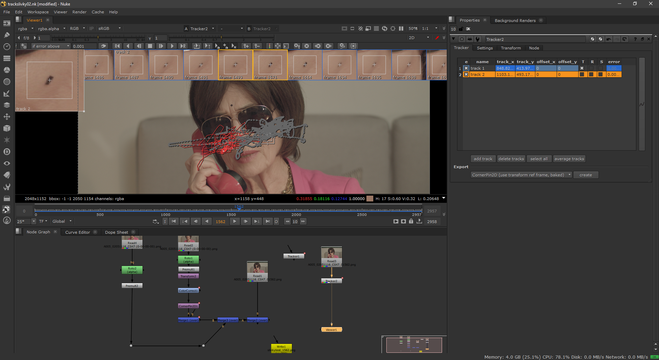Click the clear all properties panels icon
The image size is (659, 360).
[x=468, y=29]
